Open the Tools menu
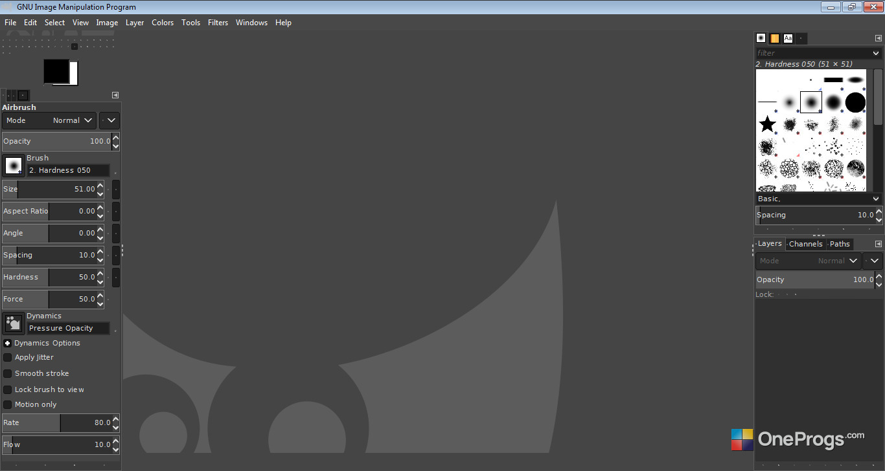This screenshot has height=471, width=885. point(190,23)
